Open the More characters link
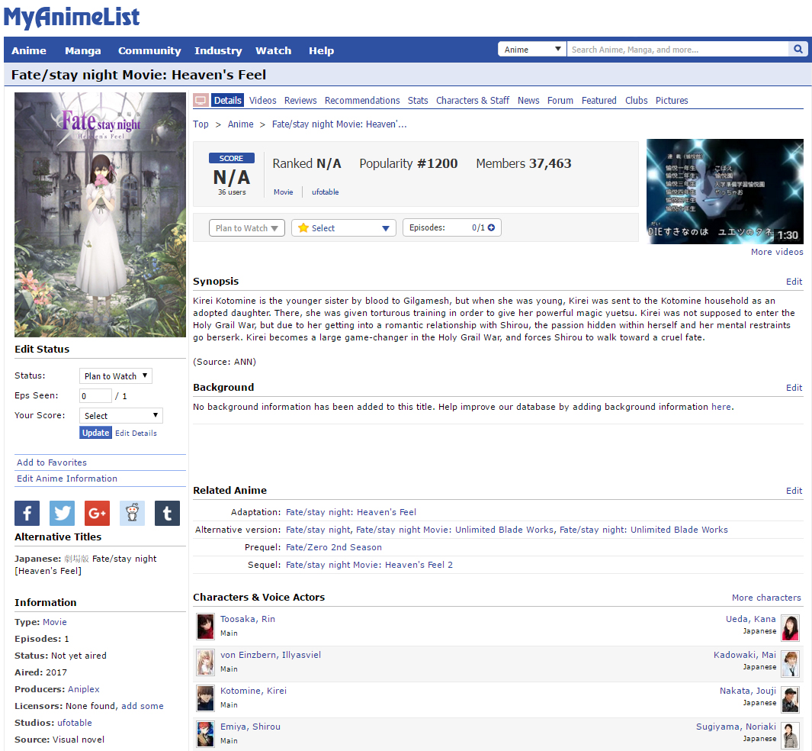This screenshot has height=751, width=812. [x=766, y=598]
